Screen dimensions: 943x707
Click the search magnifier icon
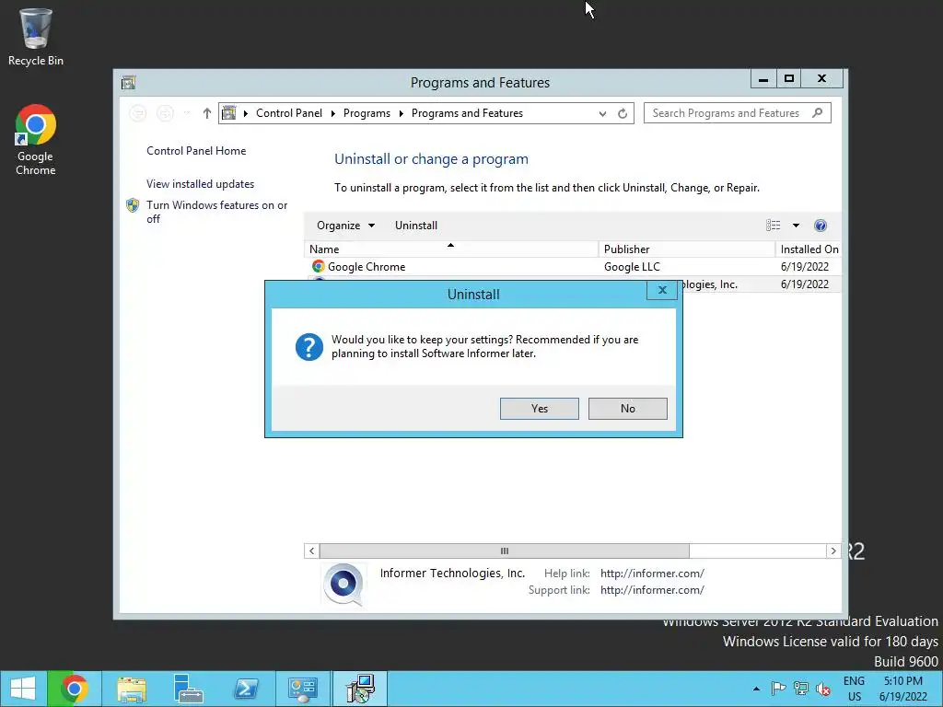[817, 112]
